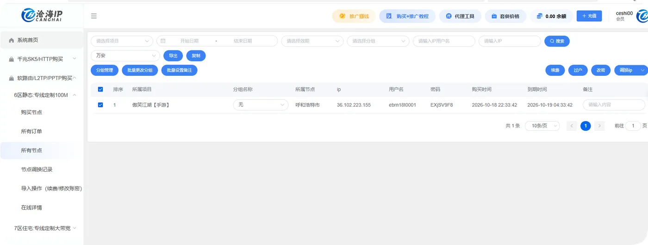The image size is (648, 245).
Task: Open the 调换ip dropdown arrow
Action: [x=642, y=70]
